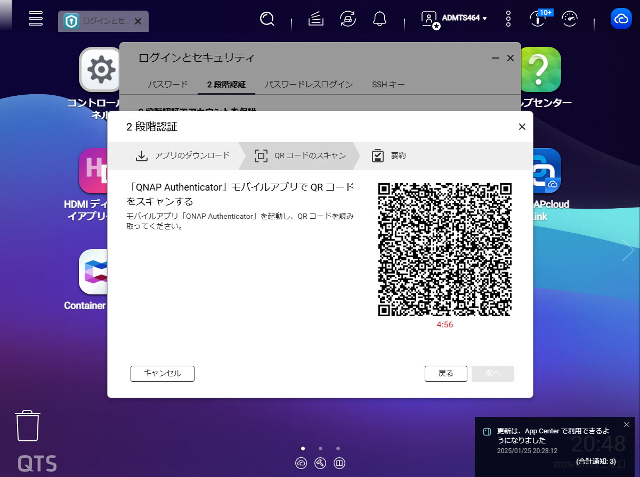Close the 2 段階認証 dialog
Viewport: 640px width, 477px height.
pos(522,127)
